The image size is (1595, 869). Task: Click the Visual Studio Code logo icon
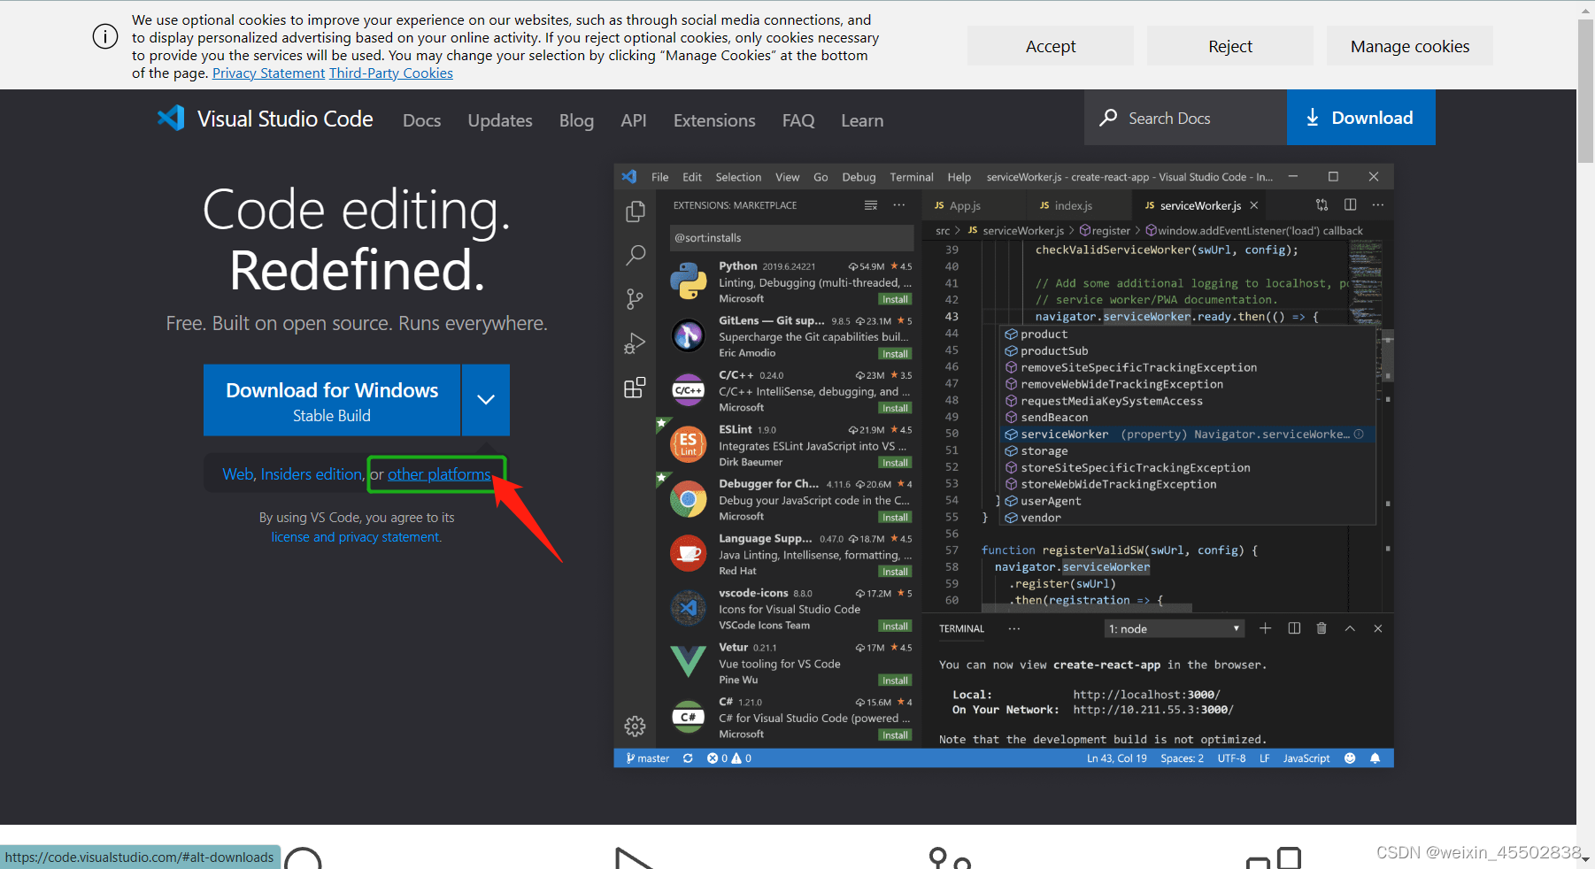(171, 119)
